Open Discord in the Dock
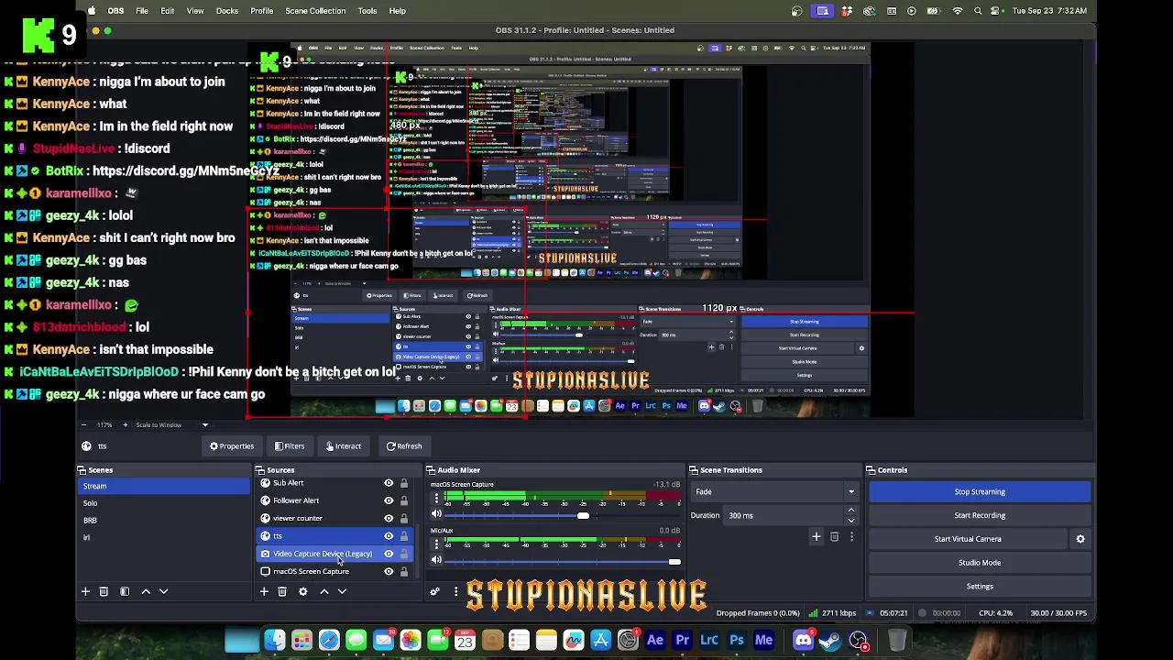Image resolution: width=1173 pixels, height=660 pixels. click(803, 640)
